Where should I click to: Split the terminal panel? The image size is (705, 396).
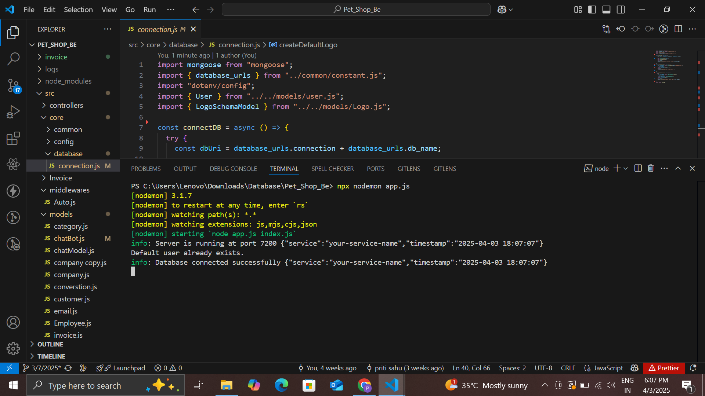tap(638, 168)
